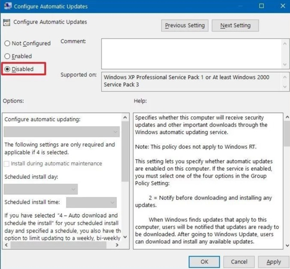
Task: Click 'Windows XP Professional Service Pack 1' text
Action: point(154,77)
